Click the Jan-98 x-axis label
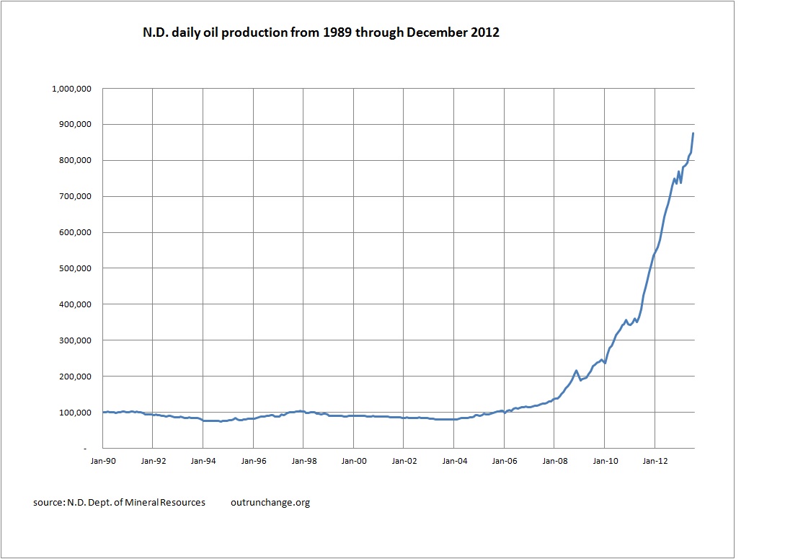785x559 pixels. 303,459
